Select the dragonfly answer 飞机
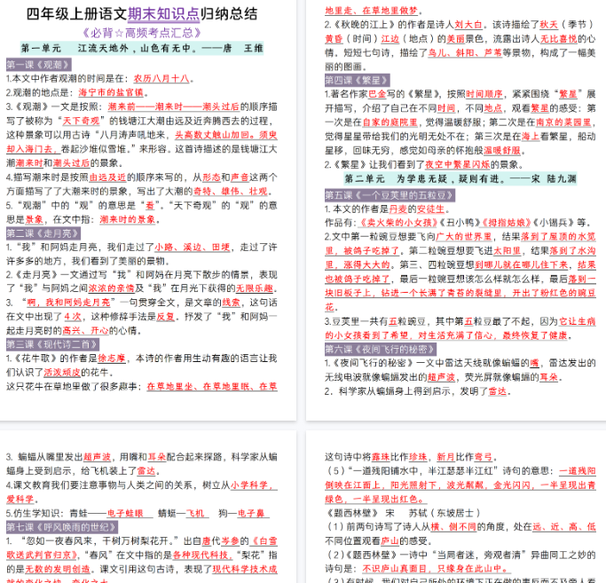Viewport: 606px width, 583px height. click(x=195, y=514)
